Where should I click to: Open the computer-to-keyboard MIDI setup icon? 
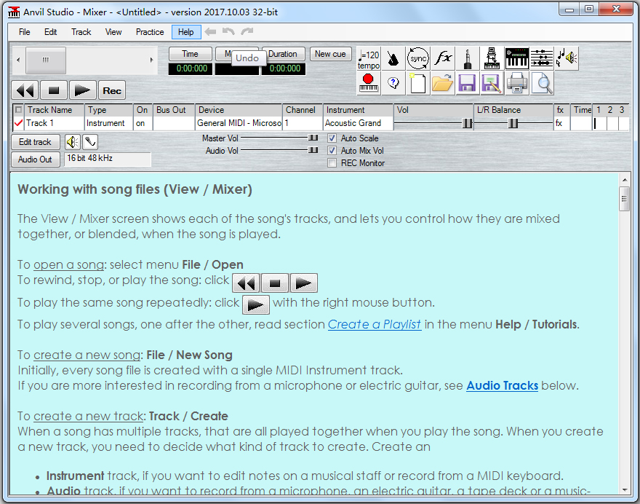pos(492,59)
